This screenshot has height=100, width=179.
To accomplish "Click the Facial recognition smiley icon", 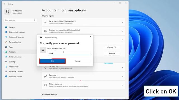I will pos(45,22).
